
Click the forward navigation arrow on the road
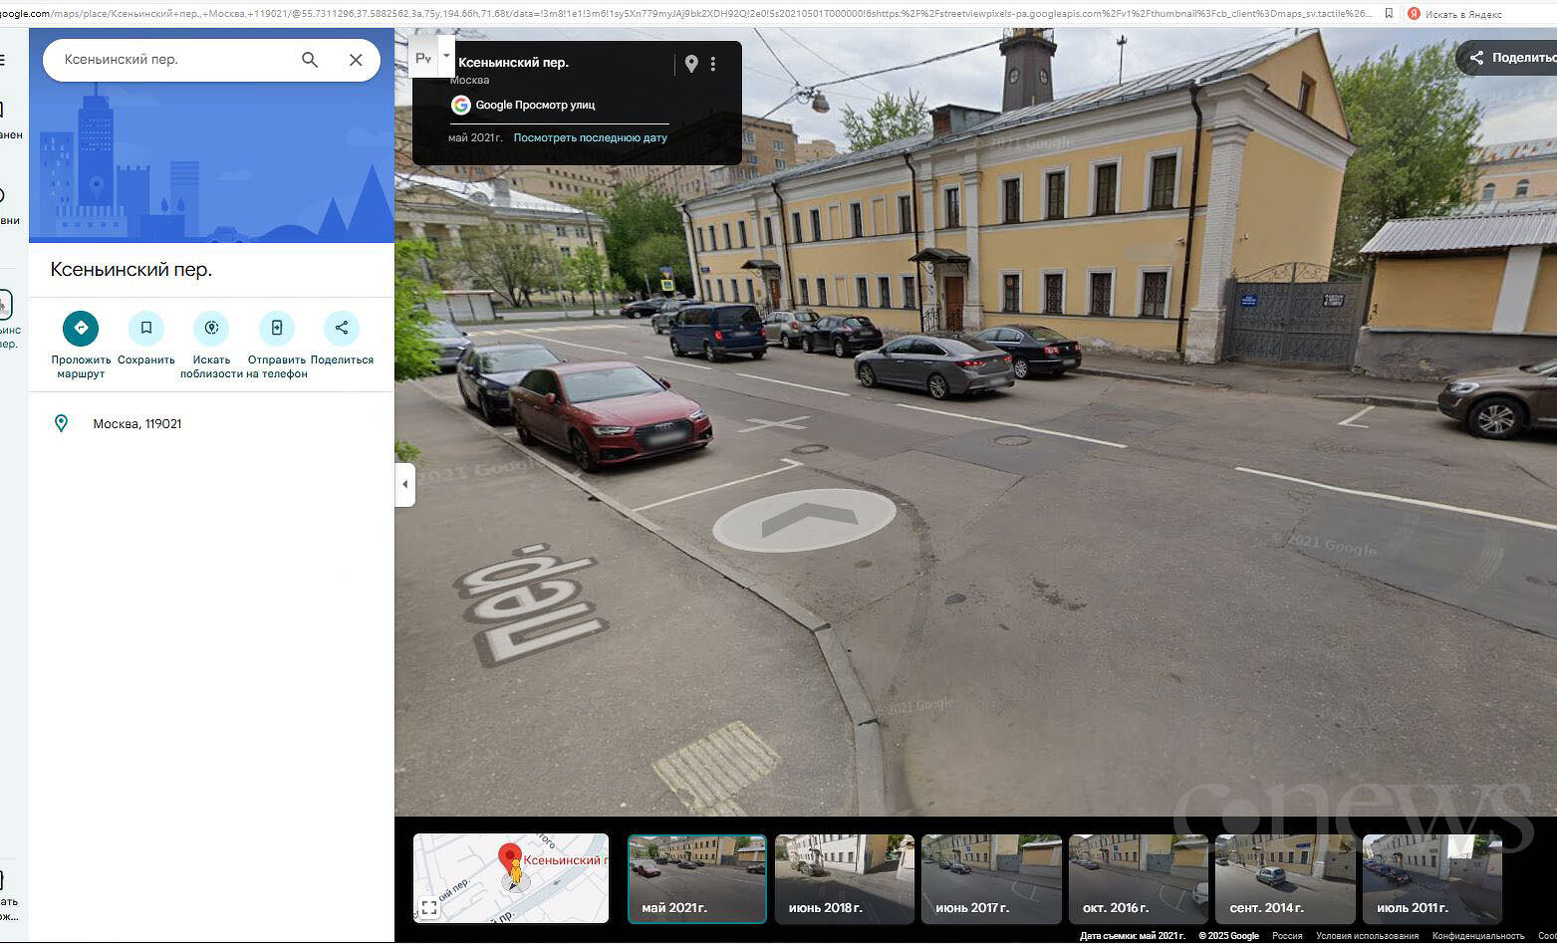pyautogui.click(x=804, y=519)
